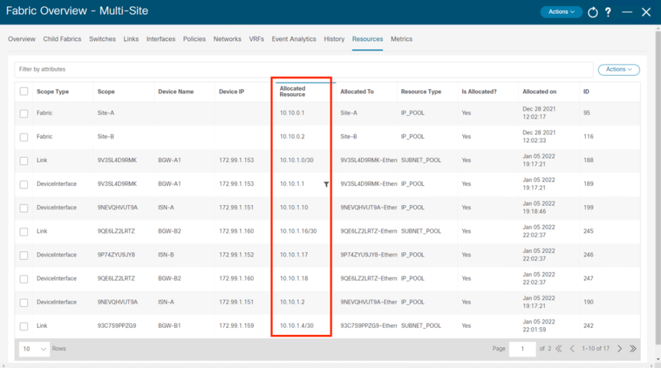Image resolution: width=661 pixels, height=368 pixels.
Task: Switch to the Child Fabrics tab
Action: pos(62,39)
